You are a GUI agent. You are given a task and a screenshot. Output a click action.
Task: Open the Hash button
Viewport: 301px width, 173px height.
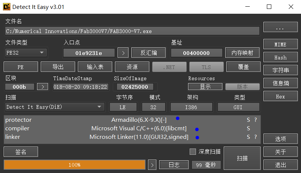pyautogui.click(x=281, y=58)
